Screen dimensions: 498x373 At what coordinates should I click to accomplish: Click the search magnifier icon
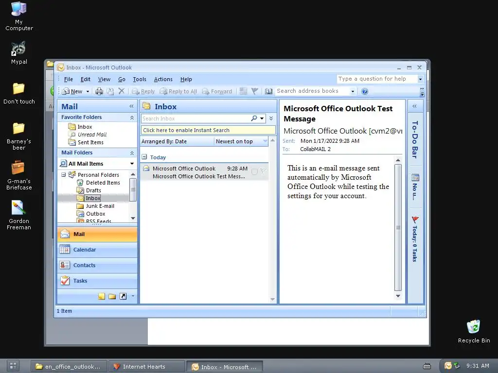[254, 119]
